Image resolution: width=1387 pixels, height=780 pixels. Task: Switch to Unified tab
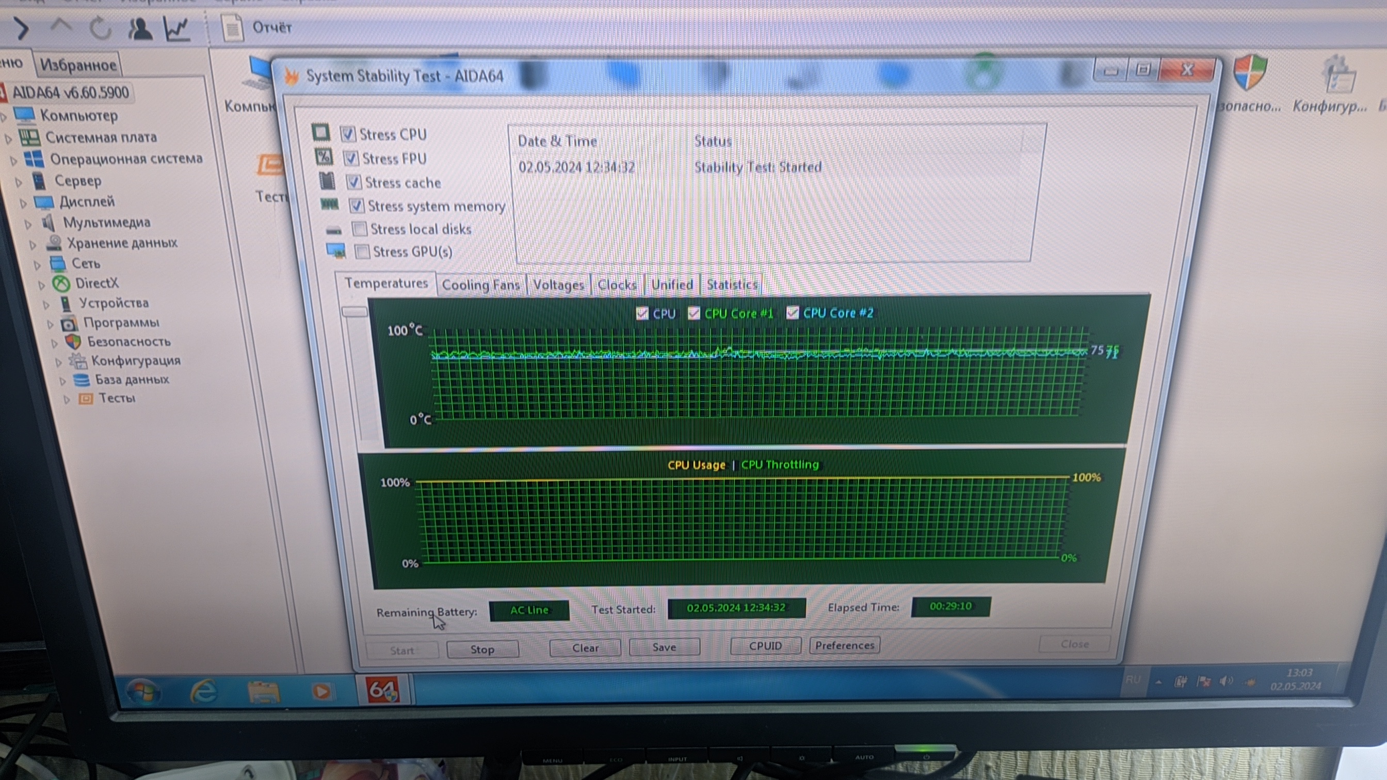coord(672,285)
